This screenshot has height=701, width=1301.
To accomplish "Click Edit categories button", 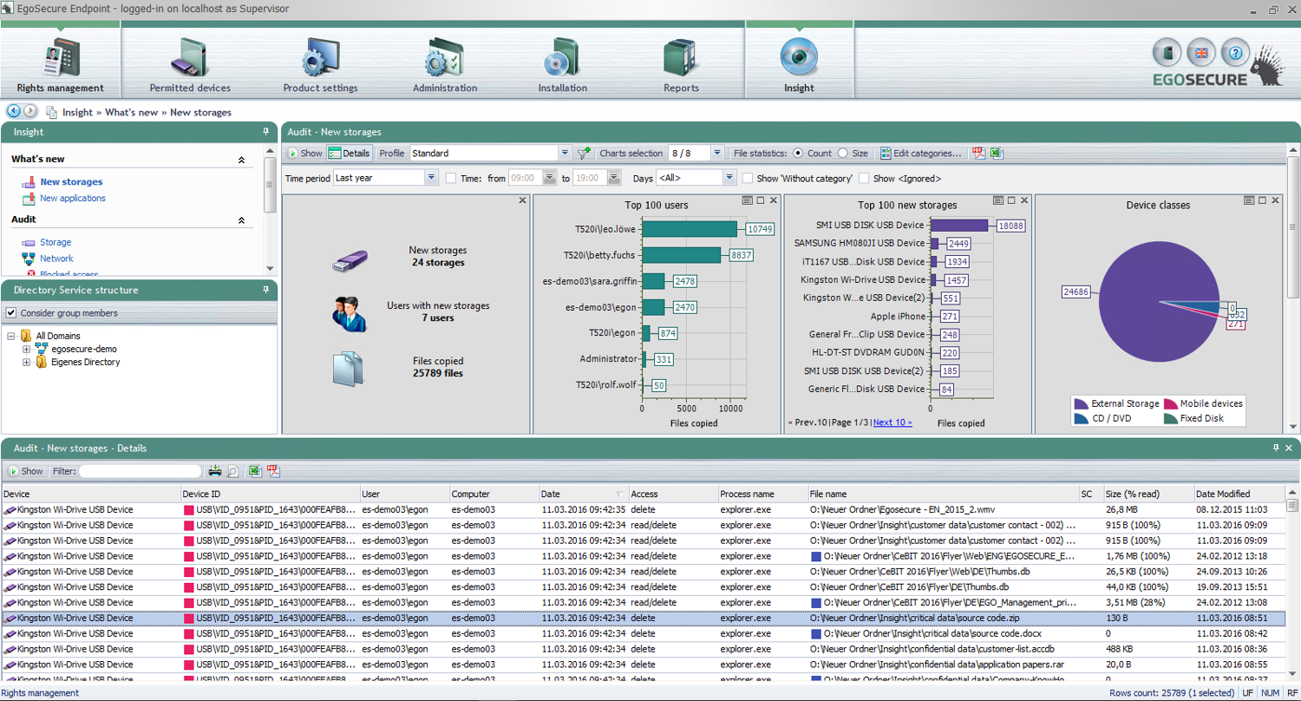I will 921,153.
